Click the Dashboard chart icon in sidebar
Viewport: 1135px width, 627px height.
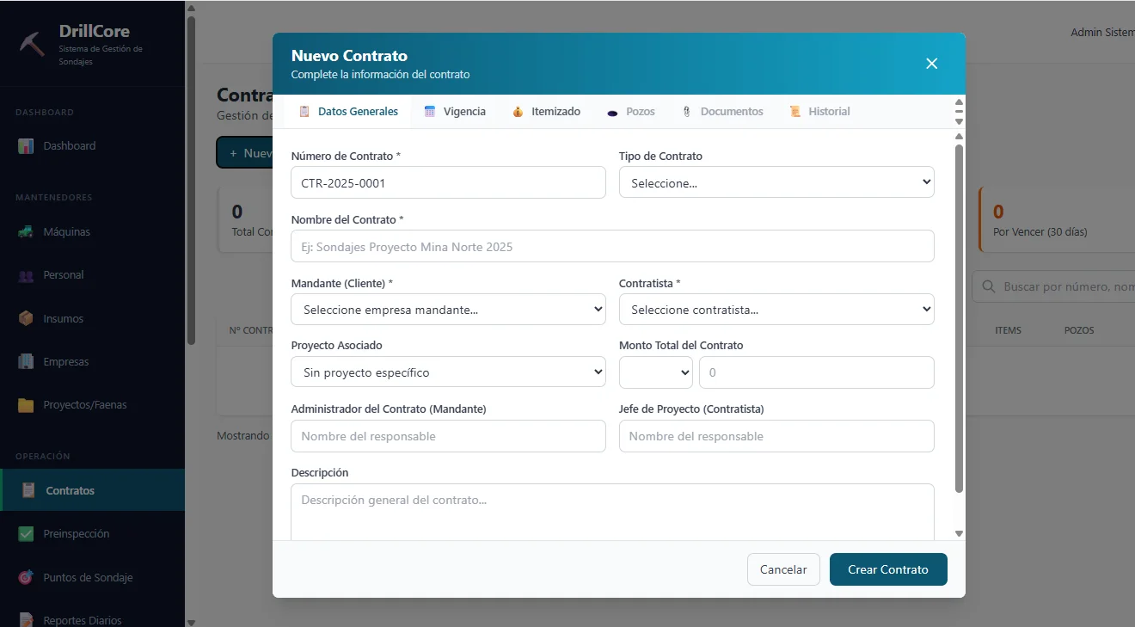click(26, 146)
